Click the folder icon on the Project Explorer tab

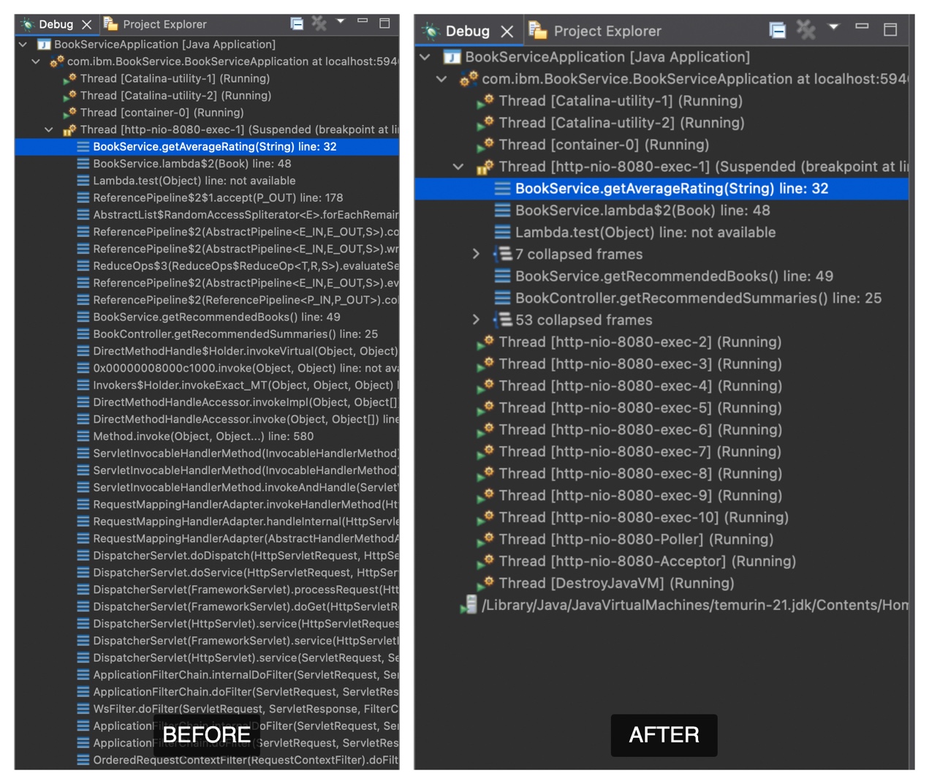tap(538, 31)
